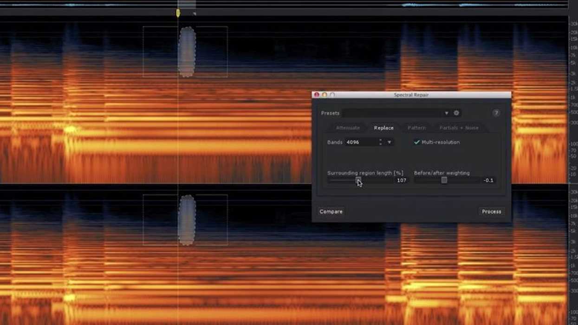Viewport: 578px width, 325px height.
Task: Open Spectral Repair help question mark
Action: click(496, 113)
